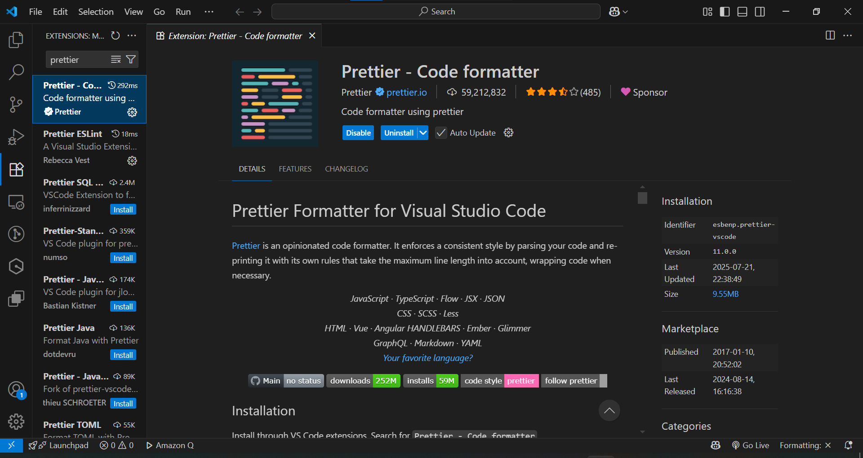This screenshot has width=863, height=458.
Task: Open the manage gear for Prettier ESLint
Action: (x=132, y=161)
